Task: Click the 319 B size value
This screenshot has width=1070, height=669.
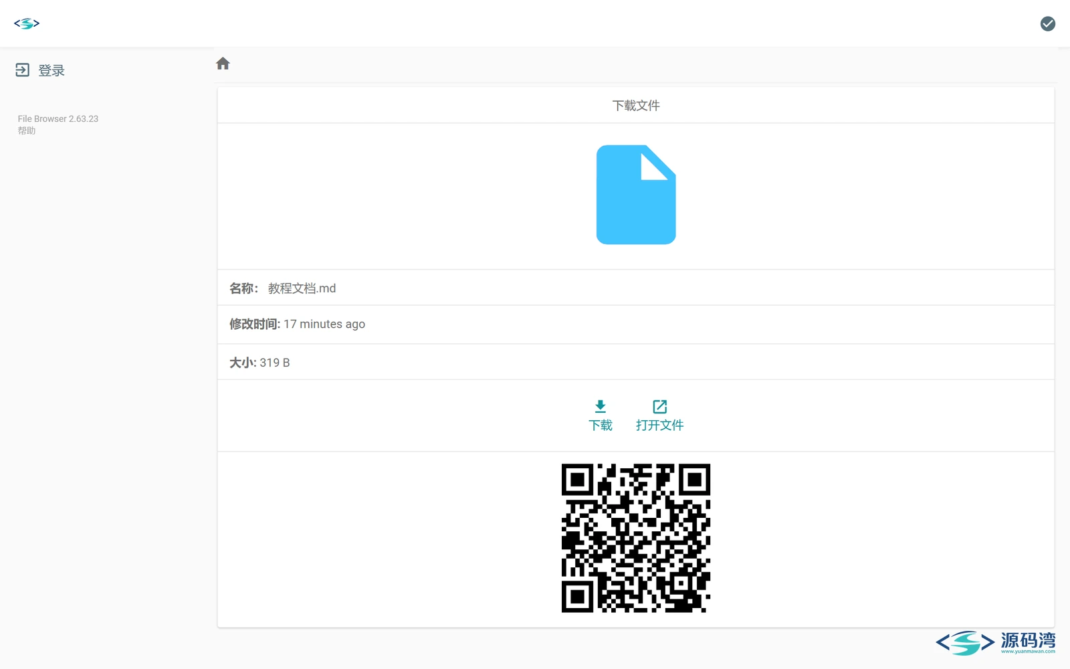Action: point(275,363)
